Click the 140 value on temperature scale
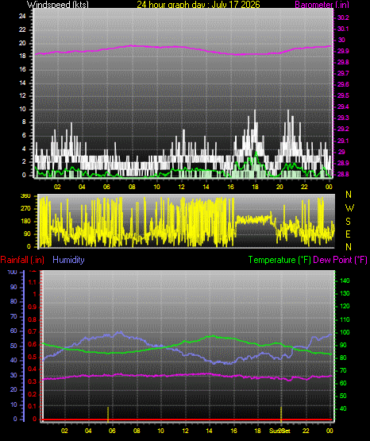370x441 pixels. (345, 280)
